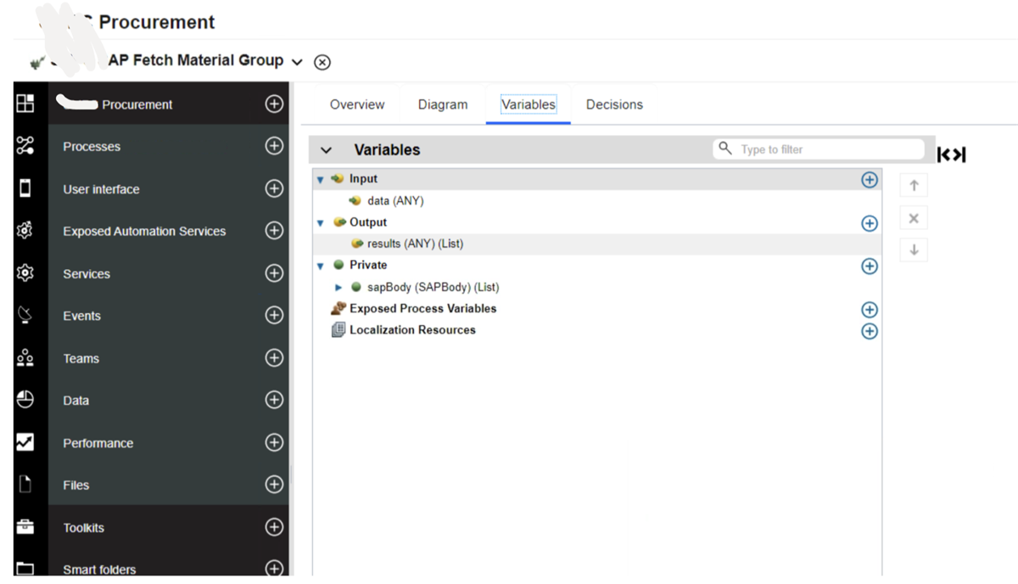Click the Type to filter field
Viewport: 1018px width, 584px height.
827,149
